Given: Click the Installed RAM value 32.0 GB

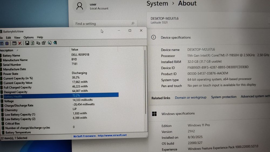Looking at the screenshot, I should 204,62.
